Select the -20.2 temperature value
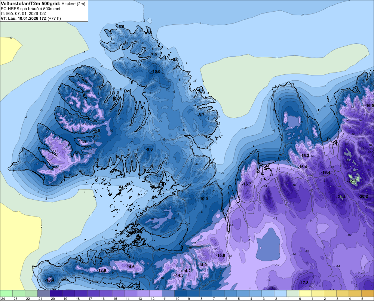Viewport: 374px width, 301px height. click(x=364, y=197)
